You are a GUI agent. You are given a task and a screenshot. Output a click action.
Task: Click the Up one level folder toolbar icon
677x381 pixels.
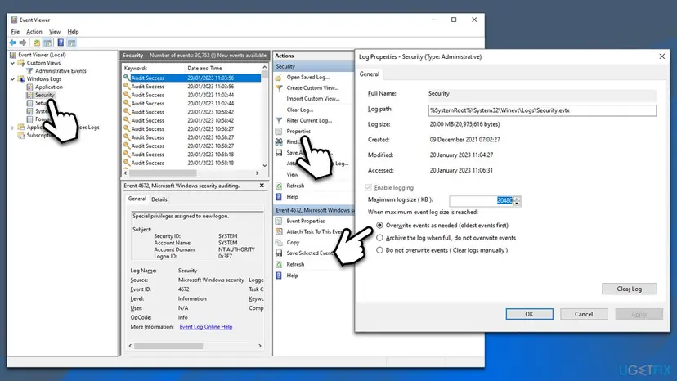pos(37,43)
